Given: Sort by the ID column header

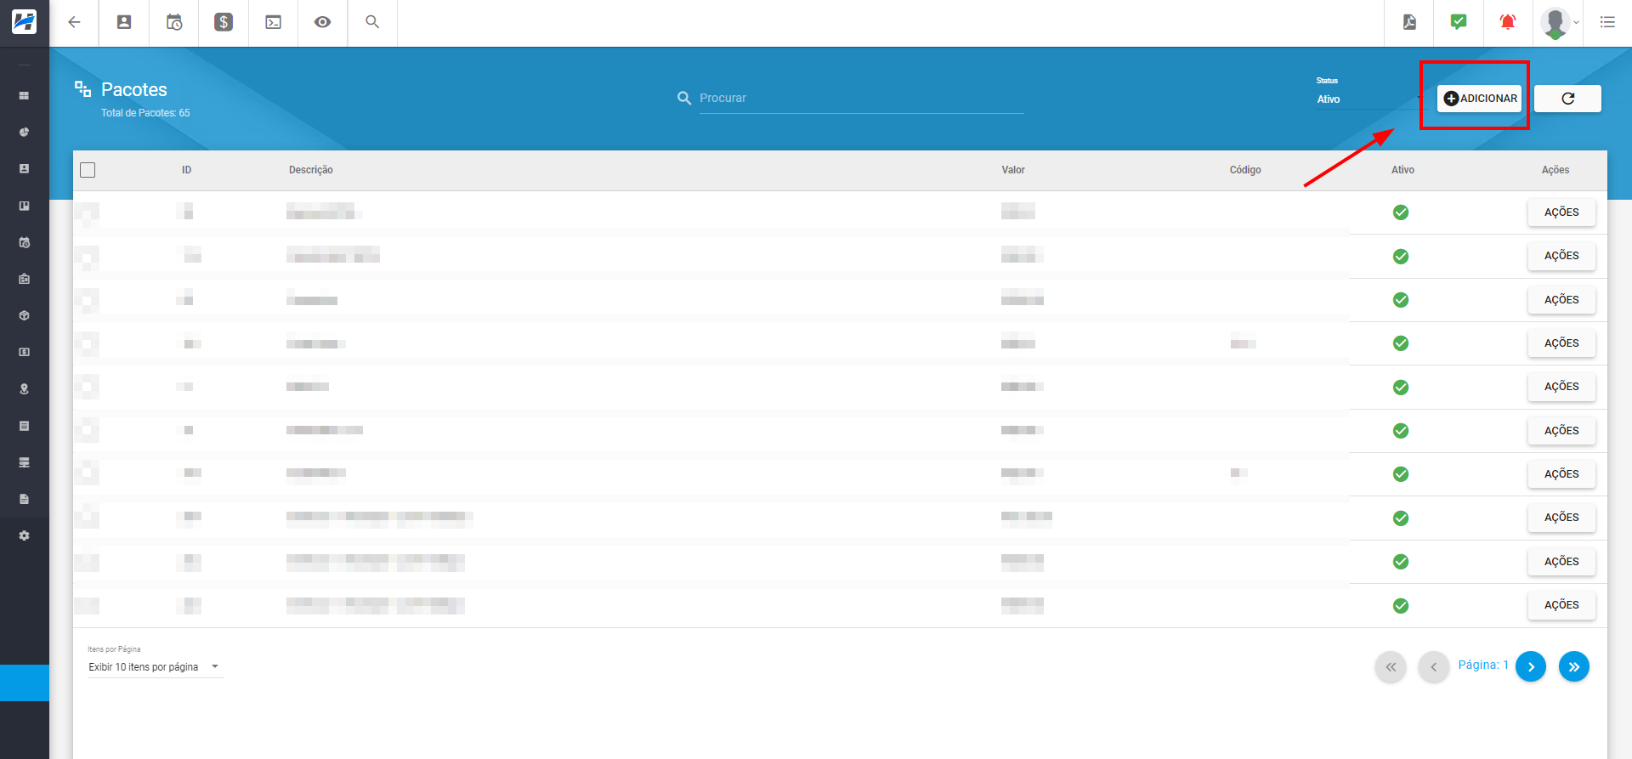Looking at the screenshot, I should coord(186,170).
